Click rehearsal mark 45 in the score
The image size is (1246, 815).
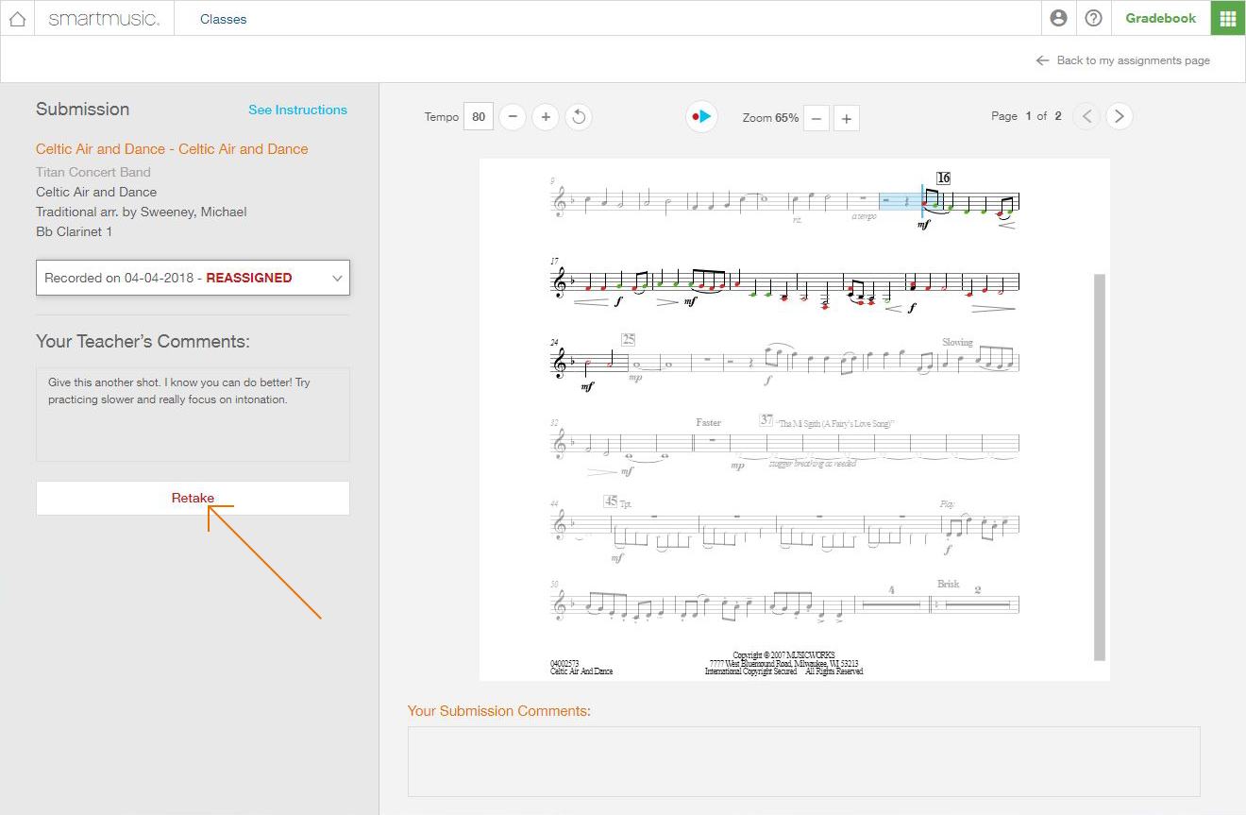click(612, 501)
